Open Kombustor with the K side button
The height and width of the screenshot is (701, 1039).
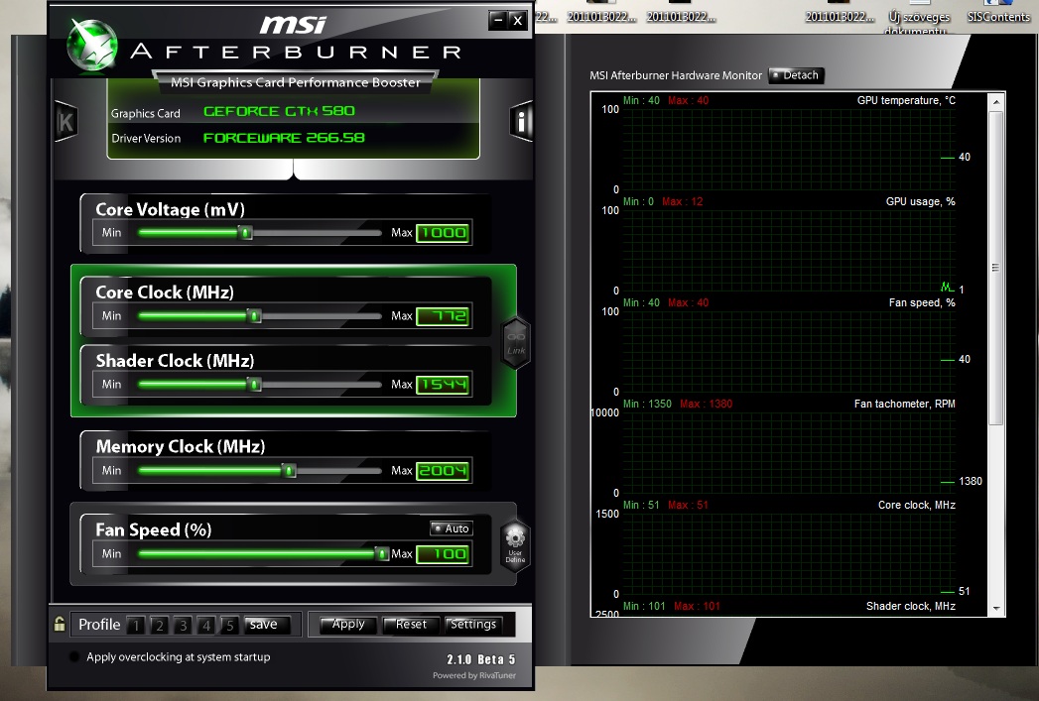(x=65, y=122)
